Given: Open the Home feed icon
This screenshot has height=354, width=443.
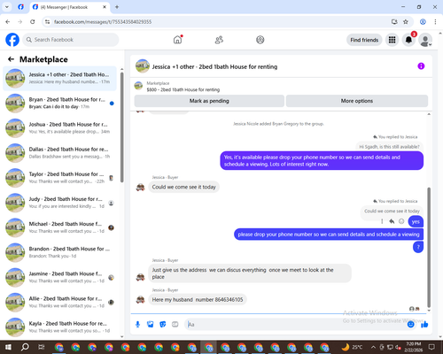Looking at the screenshot, I should (177, 40).
